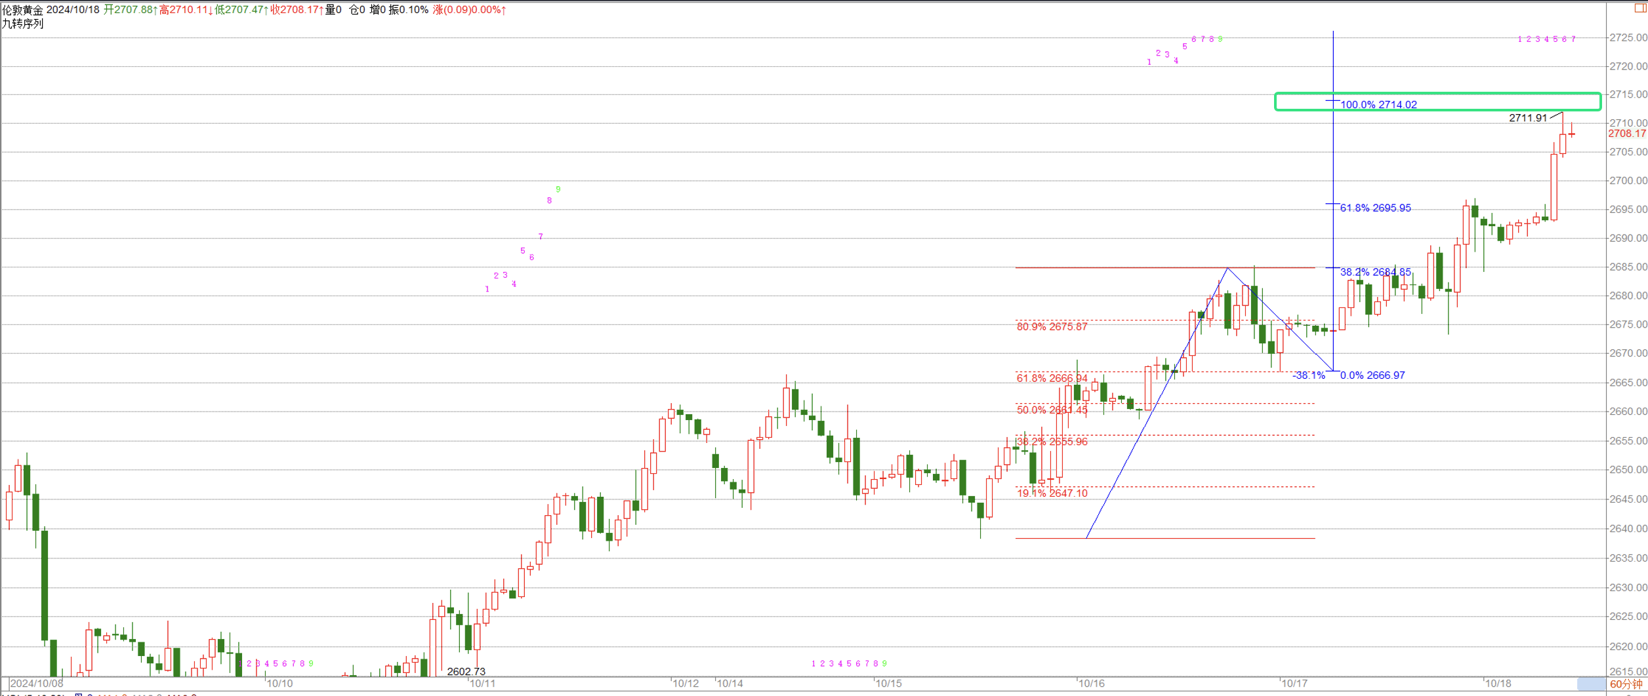This screenshot has width=1648, height=696.
Task: Click the 10/16 date marker
Action: [1092, 683]
